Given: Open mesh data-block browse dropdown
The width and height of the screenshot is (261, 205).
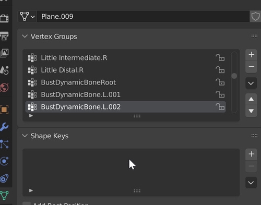Looking at the screenshot, I should point(27,17).
